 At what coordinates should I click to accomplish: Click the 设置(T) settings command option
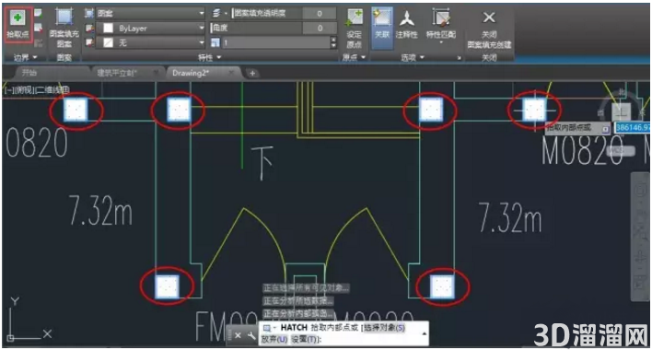(306, 339)
